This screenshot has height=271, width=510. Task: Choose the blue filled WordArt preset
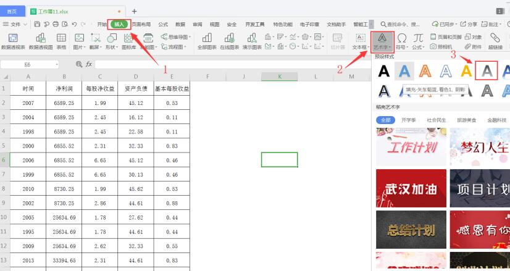404,71
